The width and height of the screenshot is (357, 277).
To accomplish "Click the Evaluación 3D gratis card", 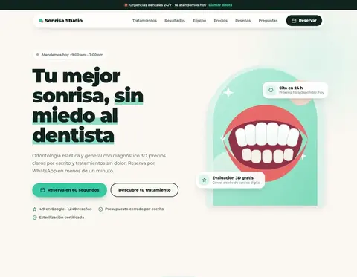I will point(231,180).
